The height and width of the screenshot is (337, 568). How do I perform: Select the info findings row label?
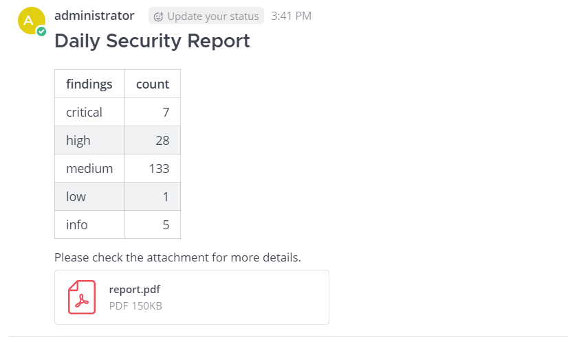[77, 224]
